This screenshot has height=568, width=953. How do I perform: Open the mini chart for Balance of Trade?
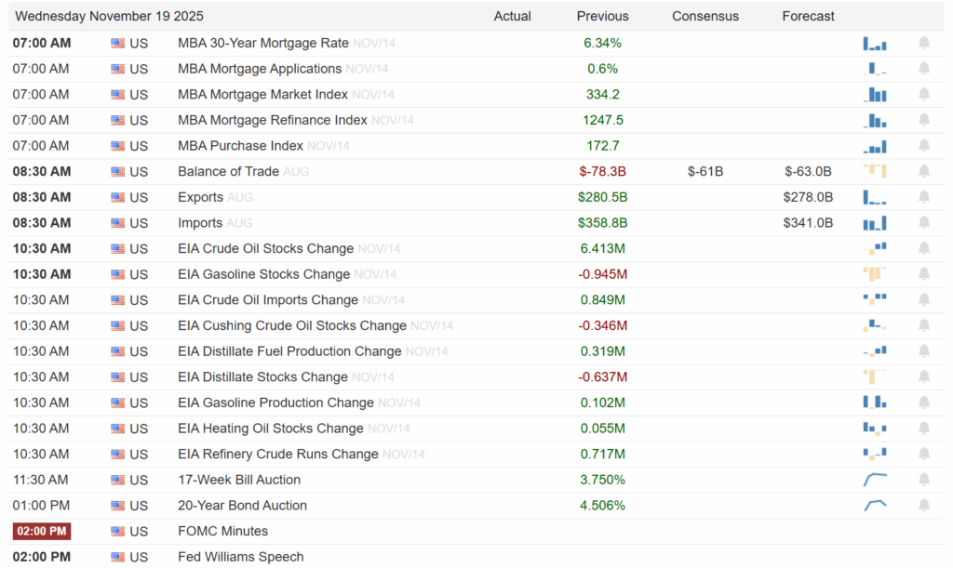tap(875, 171)
